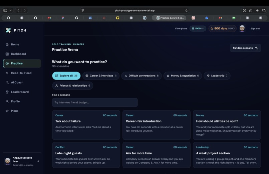Open A weak project section scenario
Image resolution: width=269 pixels, height=174 pixels.
227,155
